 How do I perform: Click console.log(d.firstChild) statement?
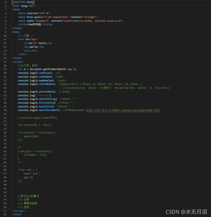(37, 103)
